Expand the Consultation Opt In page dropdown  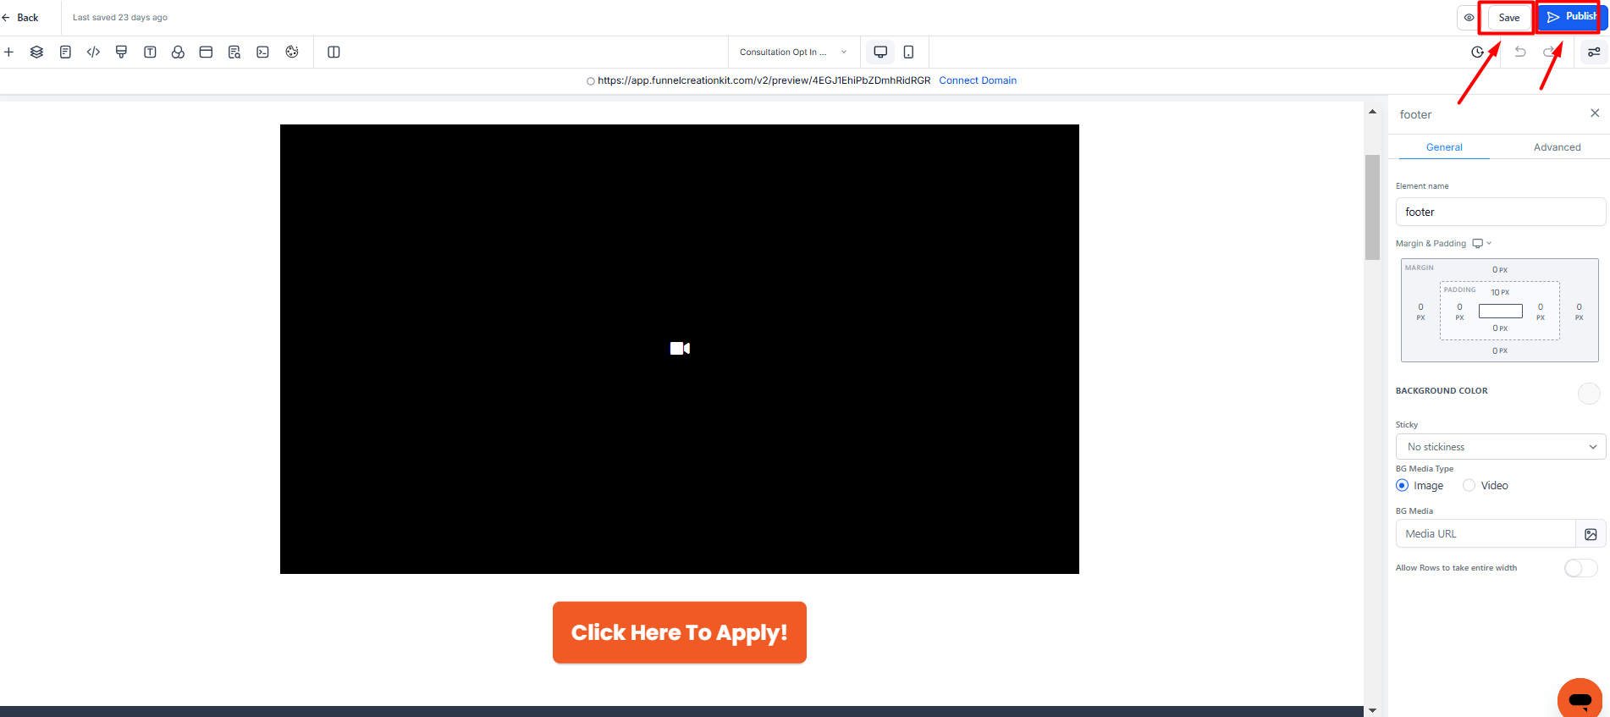792,52
